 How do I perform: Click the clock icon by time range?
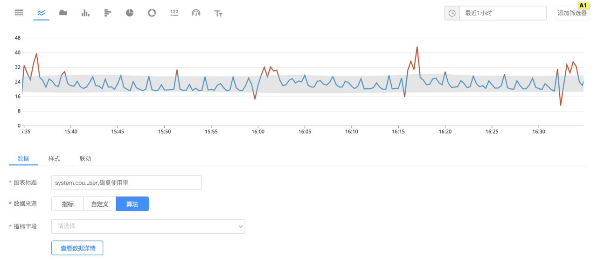[452, 13]
